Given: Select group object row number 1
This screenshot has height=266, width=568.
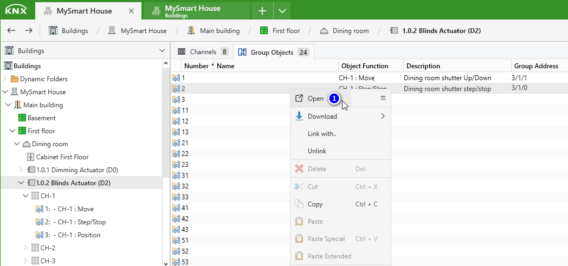Looking at the screenshot, I should (369, 77).
